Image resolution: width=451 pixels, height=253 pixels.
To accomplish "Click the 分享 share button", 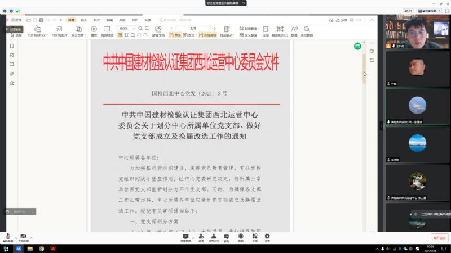I will 342,20.
